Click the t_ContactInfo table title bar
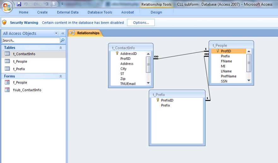Viewport: 278px width, 163px height. tap(131, 48)
